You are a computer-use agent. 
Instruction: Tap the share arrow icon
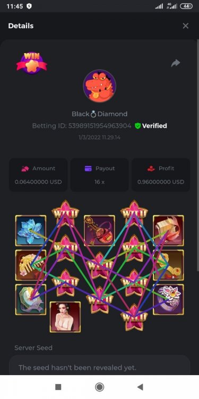(x=176, y=63)
